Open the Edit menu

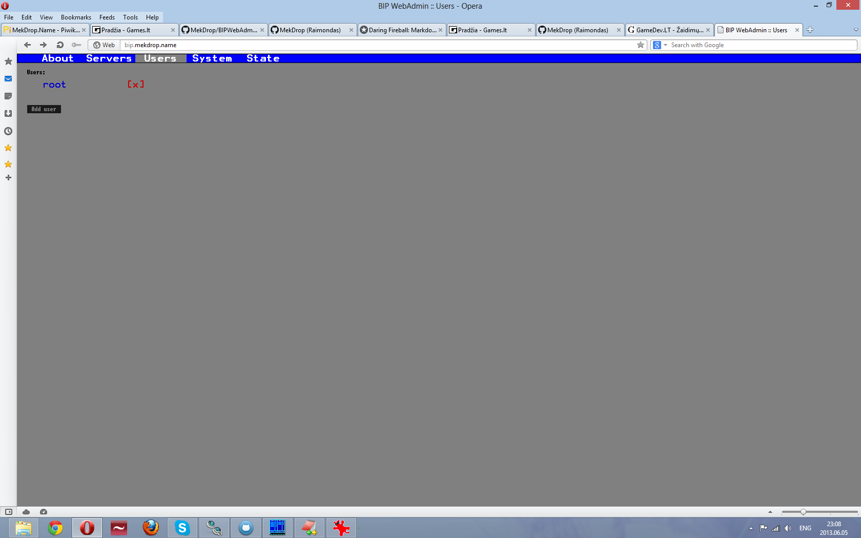tap(27, 17)
